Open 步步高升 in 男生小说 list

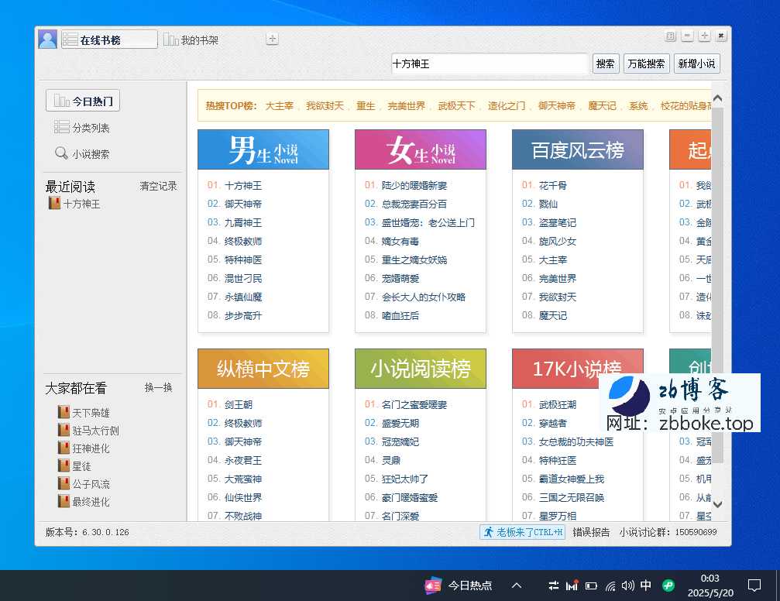242,315
